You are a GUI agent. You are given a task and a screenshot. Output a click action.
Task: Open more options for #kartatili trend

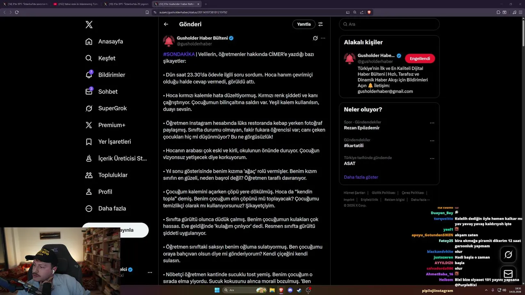coord(432,141)
